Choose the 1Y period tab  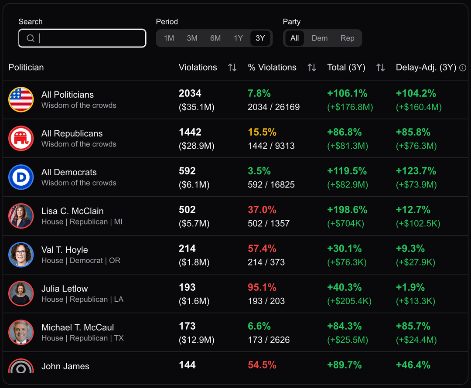coord(238,38)
